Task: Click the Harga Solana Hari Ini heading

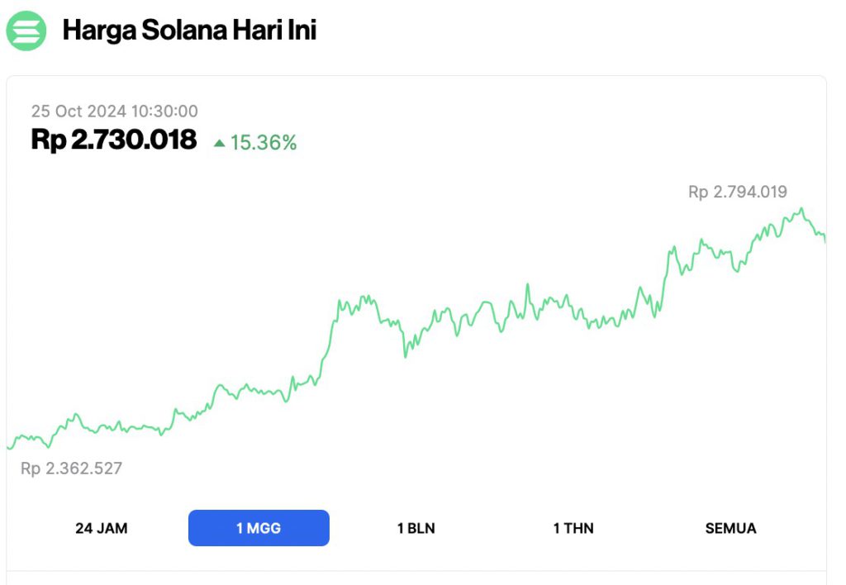Action: click(x=189, y=31)
